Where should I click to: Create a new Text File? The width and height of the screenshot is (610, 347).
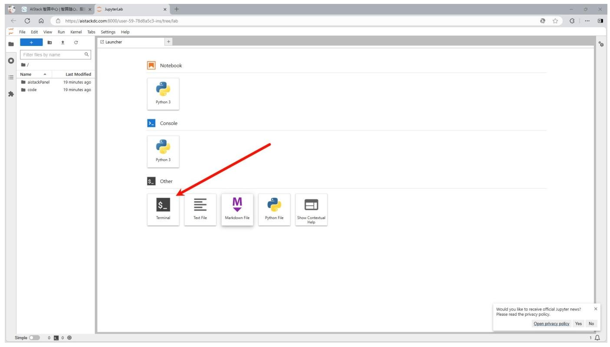(x=200, y=209)
